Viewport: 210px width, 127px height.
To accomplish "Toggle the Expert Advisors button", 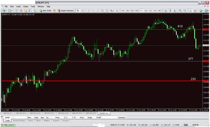I will pos(66,11).
